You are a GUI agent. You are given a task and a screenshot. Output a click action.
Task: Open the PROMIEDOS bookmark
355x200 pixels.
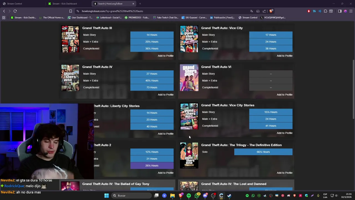pos(137,17)
